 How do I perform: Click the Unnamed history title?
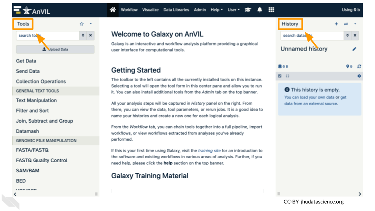pyautogui.click(x=304, y=49)
